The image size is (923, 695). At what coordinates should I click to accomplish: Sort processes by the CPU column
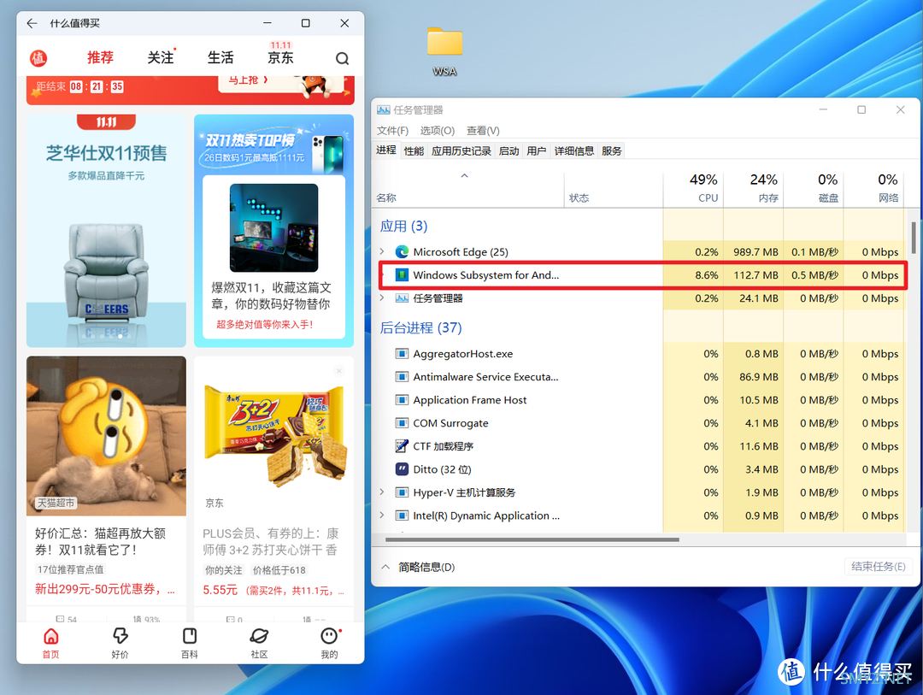[x=694, y=188]
